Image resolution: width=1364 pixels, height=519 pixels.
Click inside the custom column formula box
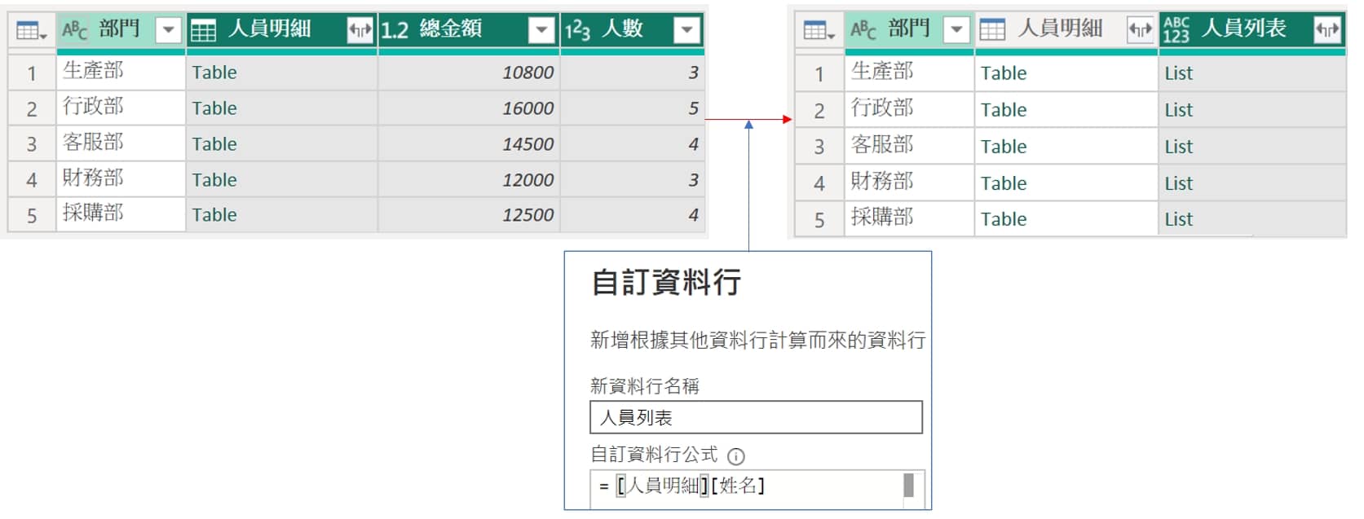(x=750, y=486)
